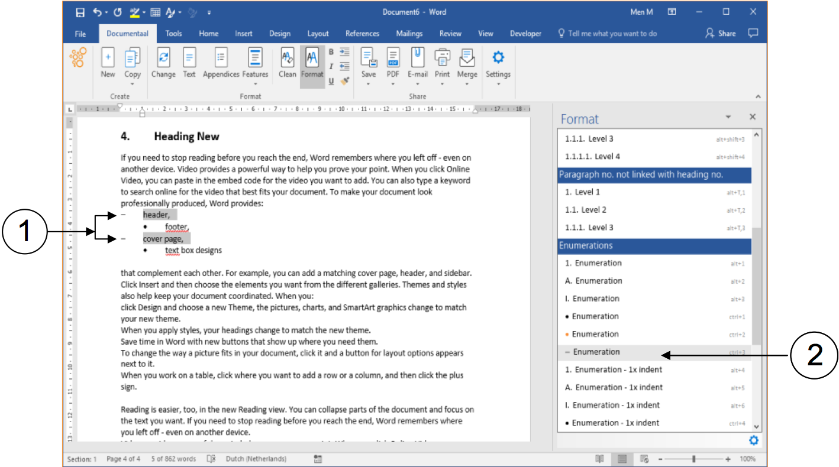
Task: Apply '1.1. Level 2' paragraph numbering
Action: pyautogui.click(x=654, y=210)
